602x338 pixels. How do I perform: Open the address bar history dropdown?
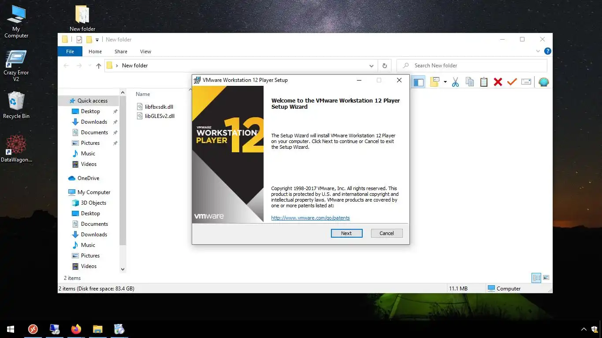pyautogui.click(x=372, y=66)
